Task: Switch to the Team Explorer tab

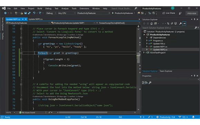Action: click(x=166, y=71)
